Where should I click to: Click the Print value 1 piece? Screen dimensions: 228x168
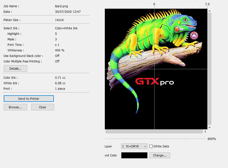[x=60, y=89]
